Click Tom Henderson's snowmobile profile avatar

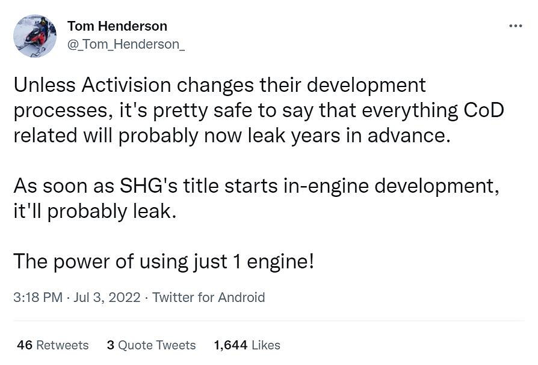coord(35,37)
